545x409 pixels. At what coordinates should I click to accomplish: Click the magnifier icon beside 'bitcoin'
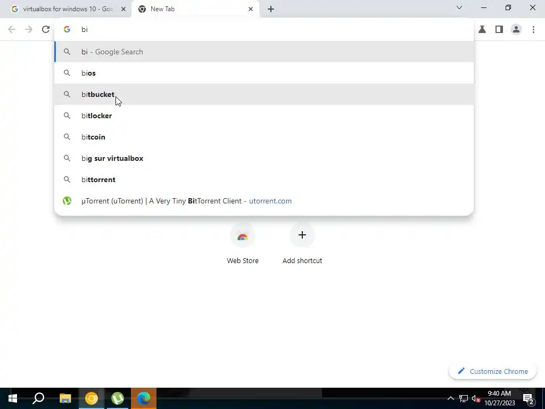(x=67, y=137)
